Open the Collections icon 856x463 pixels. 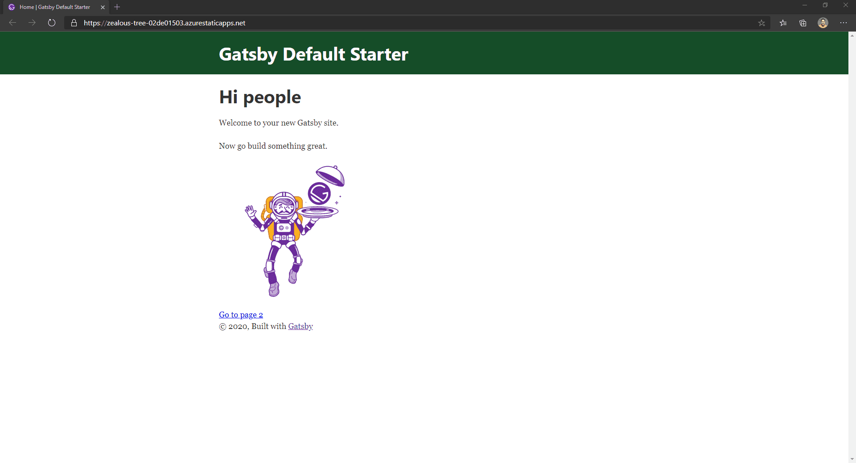tap(803, 23)
